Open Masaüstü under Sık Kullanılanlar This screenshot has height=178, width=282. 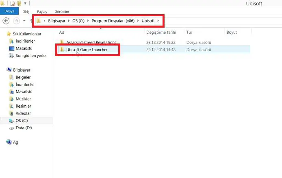tap(24, 48)
